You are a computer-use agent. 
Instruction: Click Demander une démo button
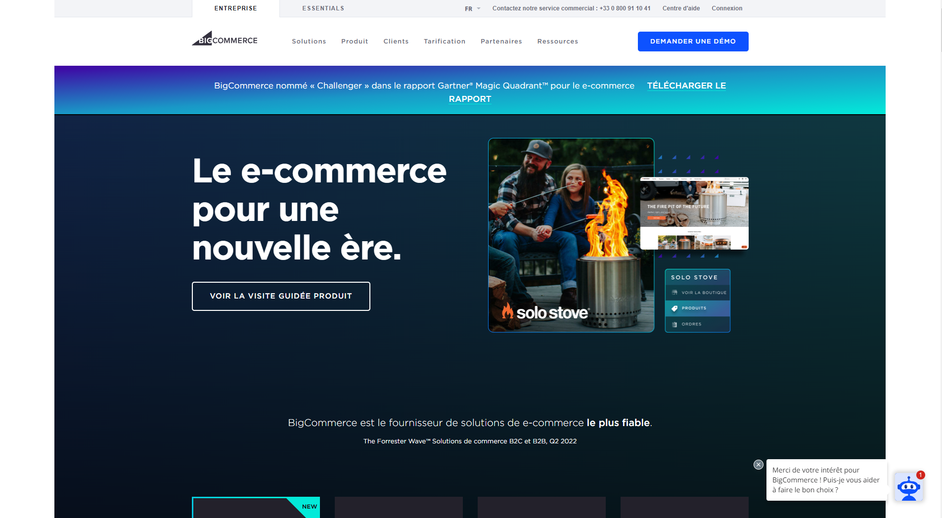(693, 42)
